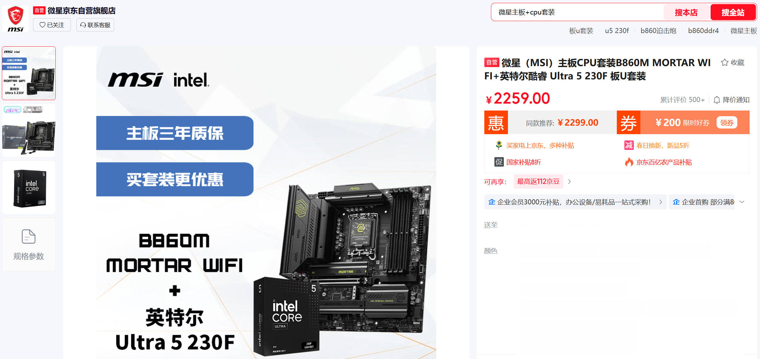The height and width of the screenshot is (359, 760).
Task: Click the 领券 coupon button
Action: (727, 123)
